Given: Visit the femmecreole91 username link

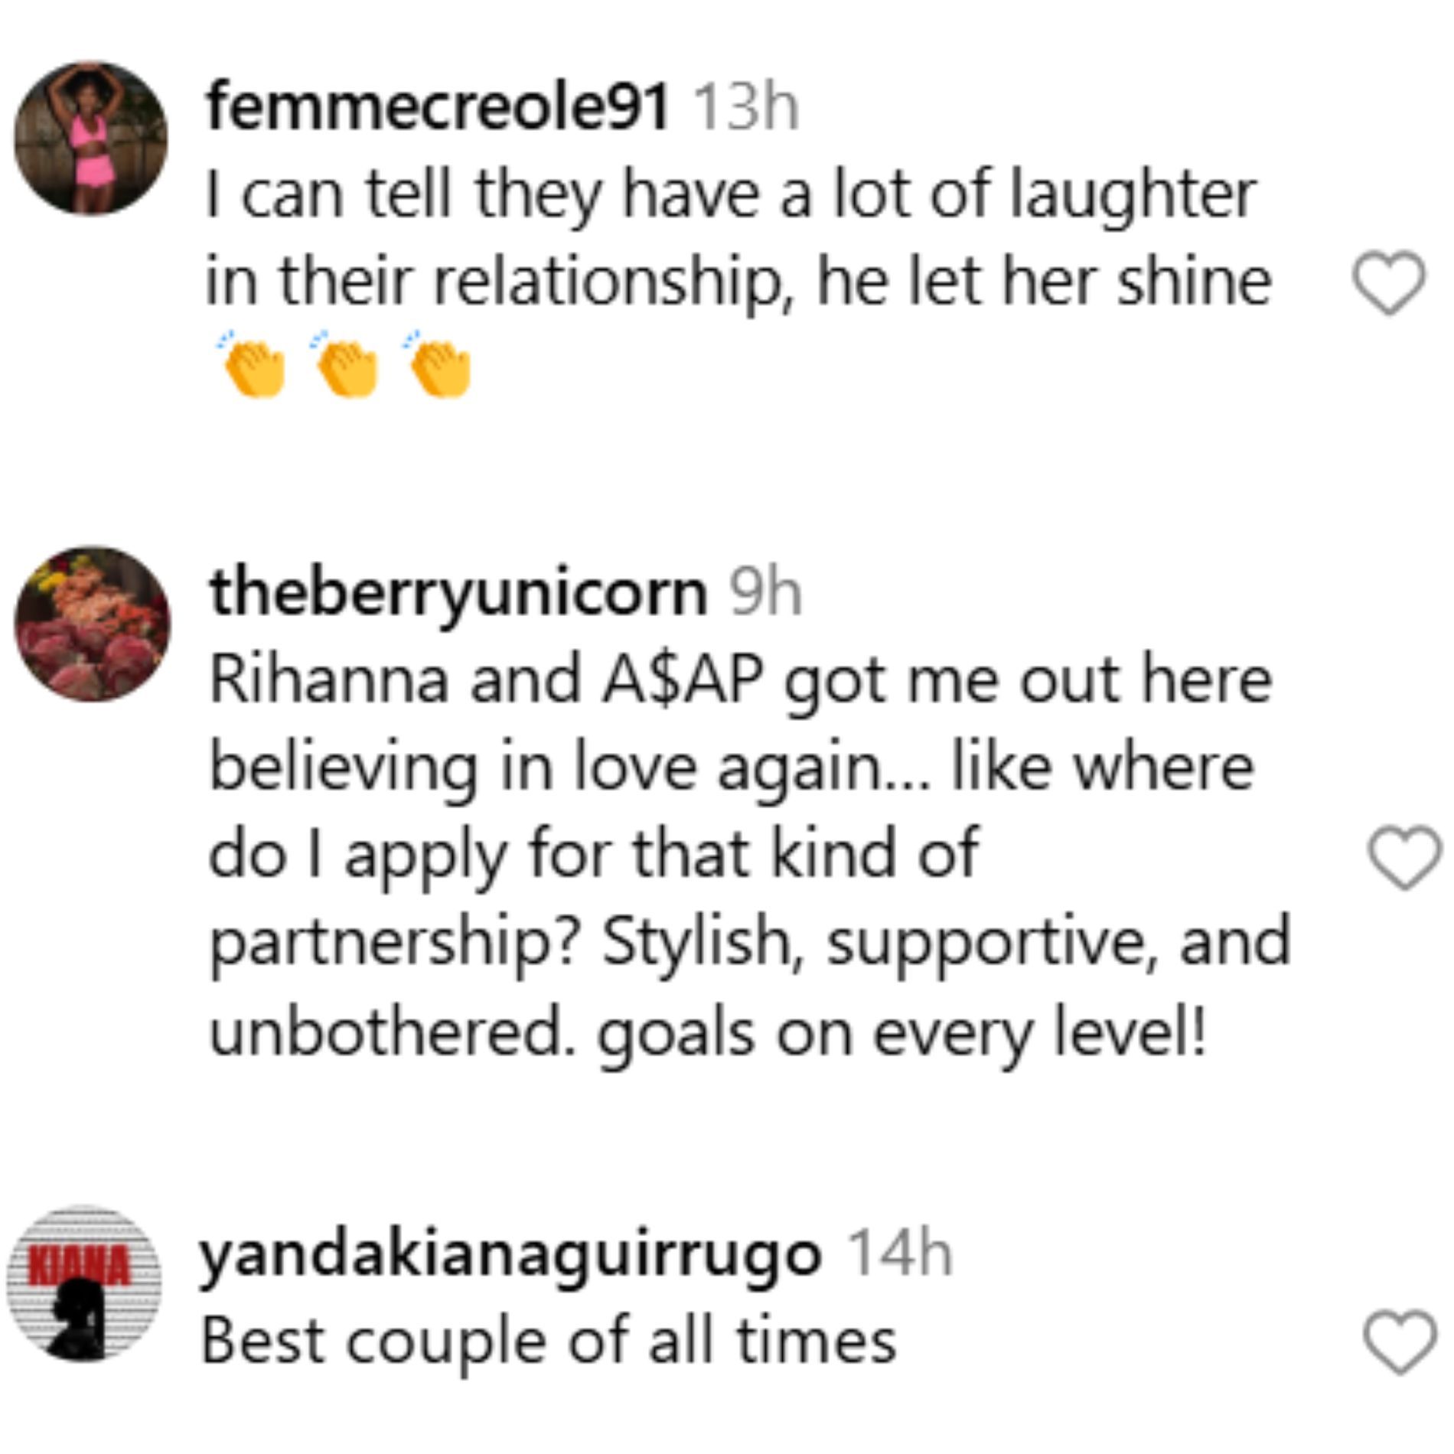Looking at the screenshot, I should click(438, 107).
